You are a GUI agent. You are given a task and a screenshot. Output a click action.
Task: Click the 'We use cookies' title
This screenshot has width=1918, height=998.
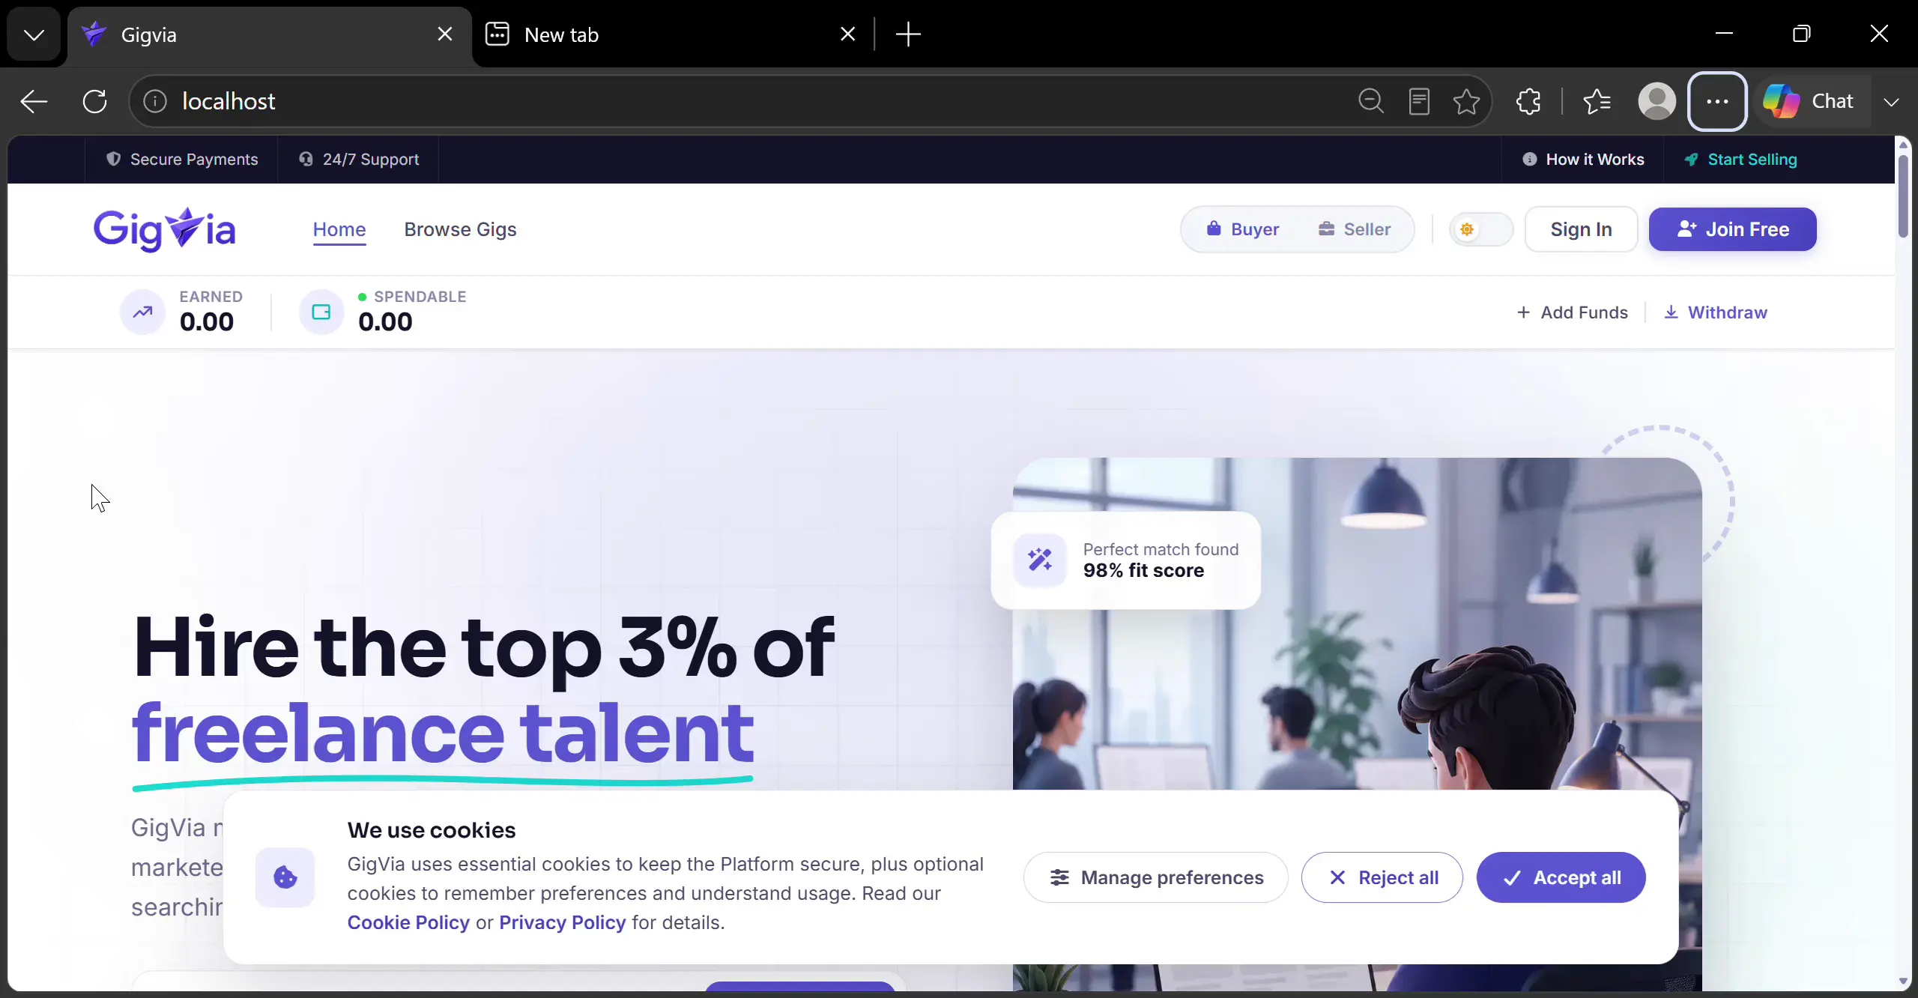432,830
